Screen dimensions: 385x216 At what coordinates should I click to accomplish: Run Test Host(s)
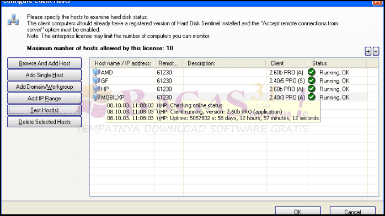(x=45, y=110)
